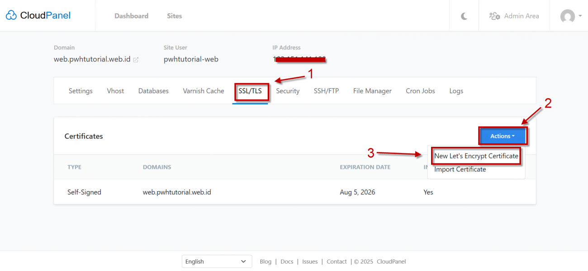Switch to the Vhost tab

point(115,91)
